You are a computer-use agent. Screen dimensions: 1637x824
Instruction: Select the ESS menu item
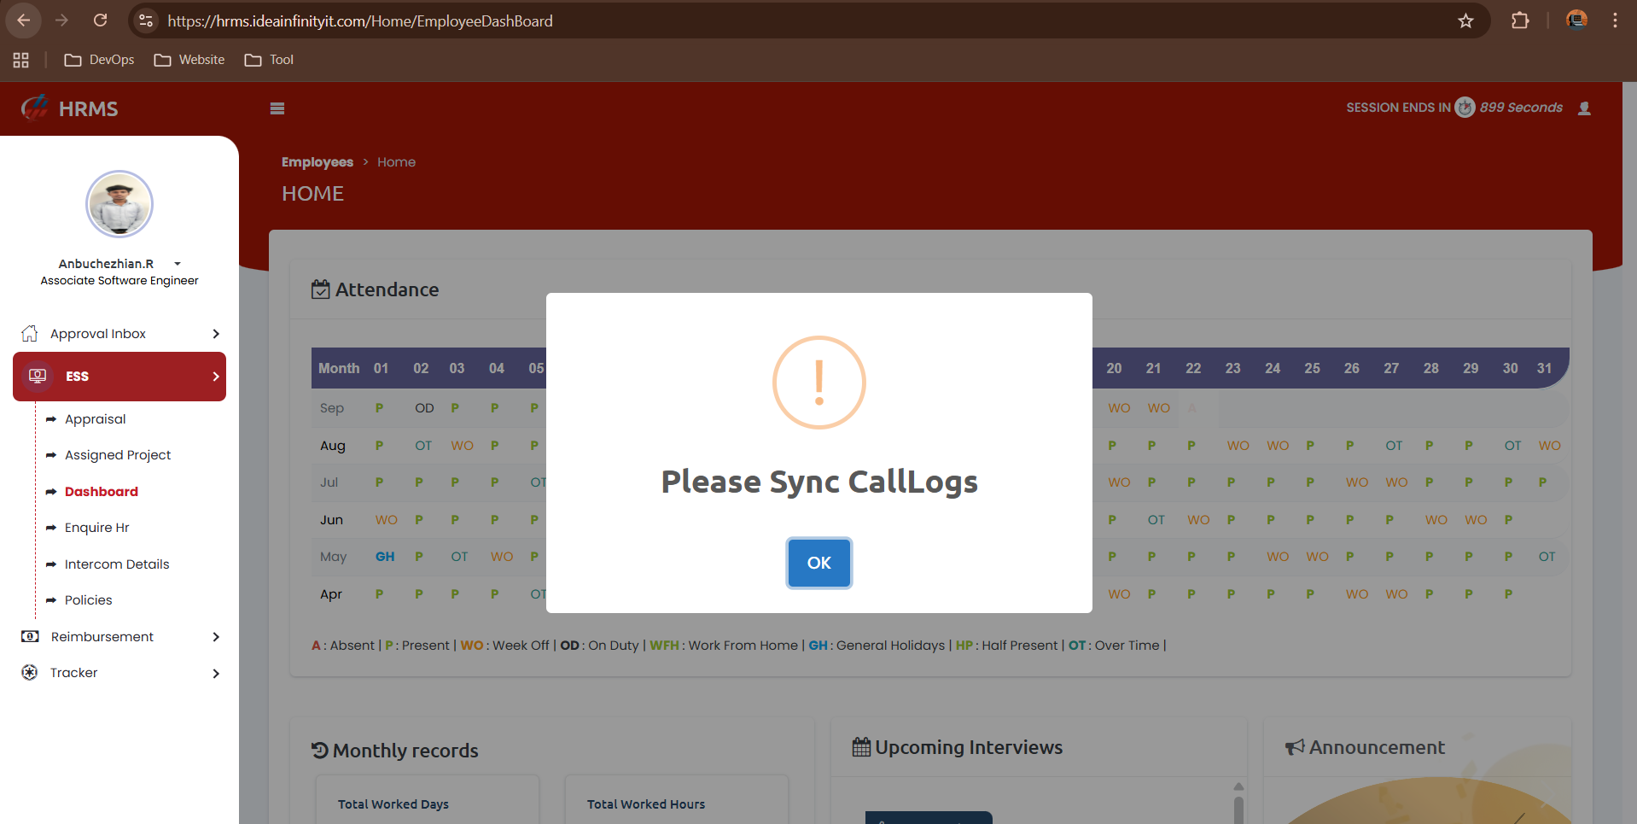tap(119, 377)
